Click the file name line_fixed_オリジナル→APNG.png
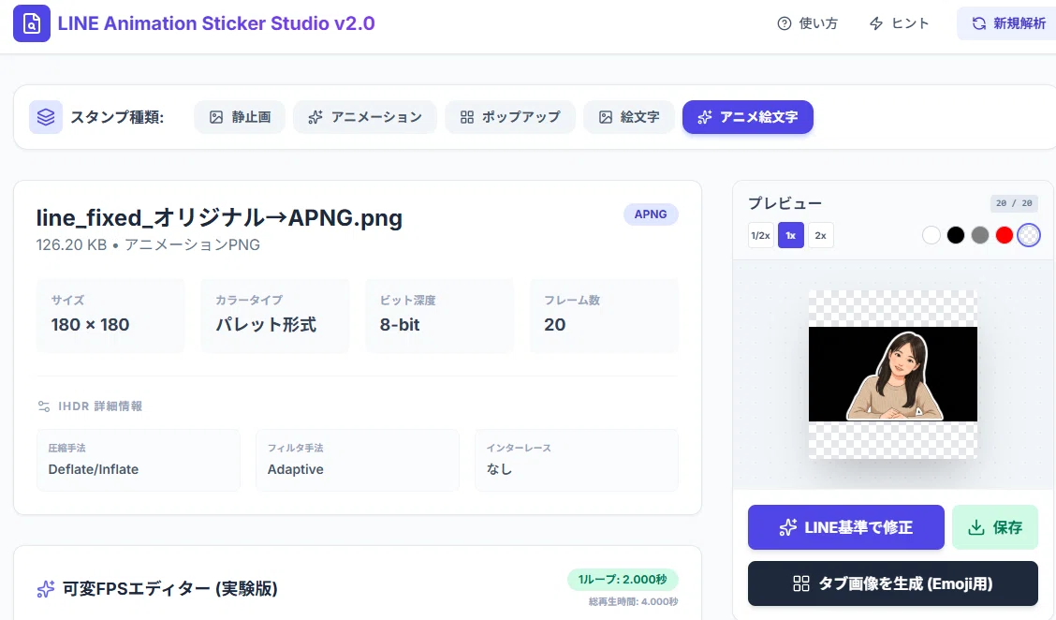The height and width of the screenshot is (620, 1056). point(220,217)
